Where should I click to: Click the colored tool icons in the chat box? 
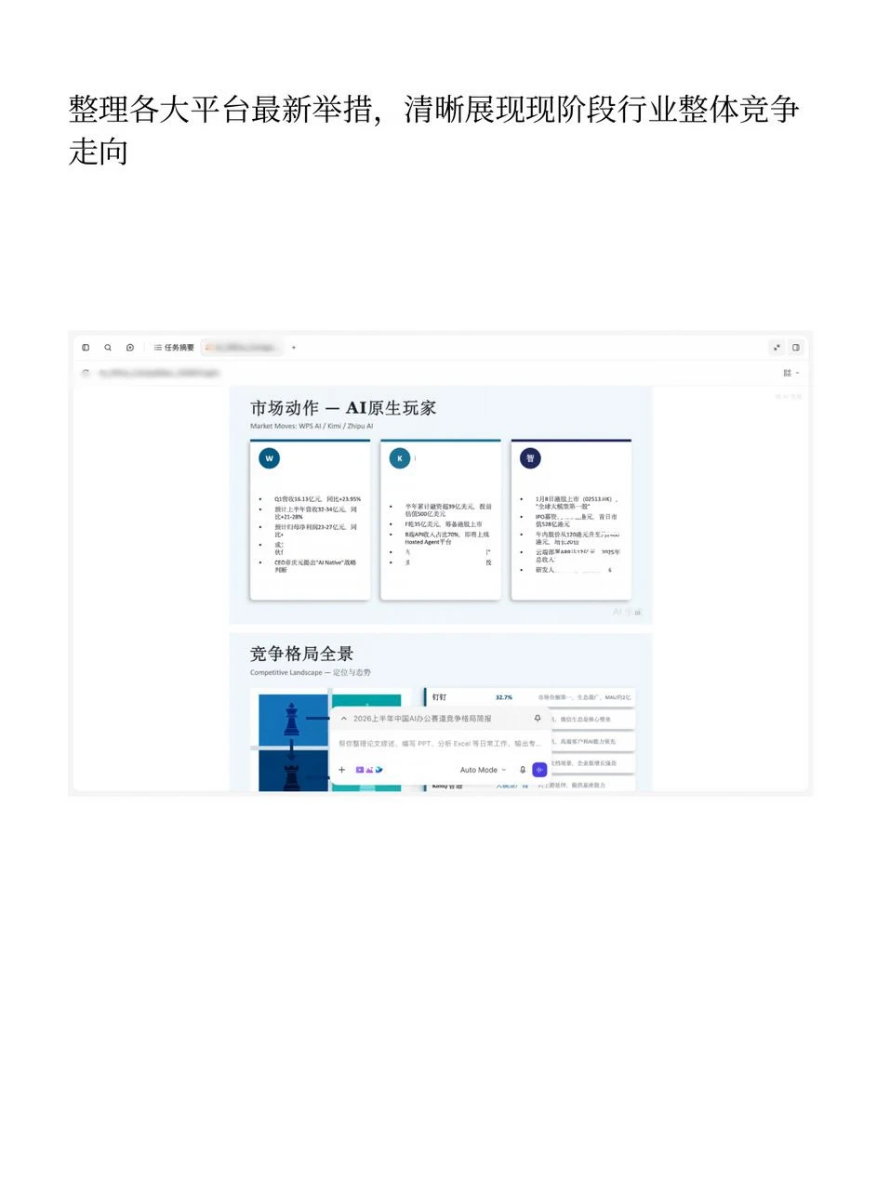[369, 770]
